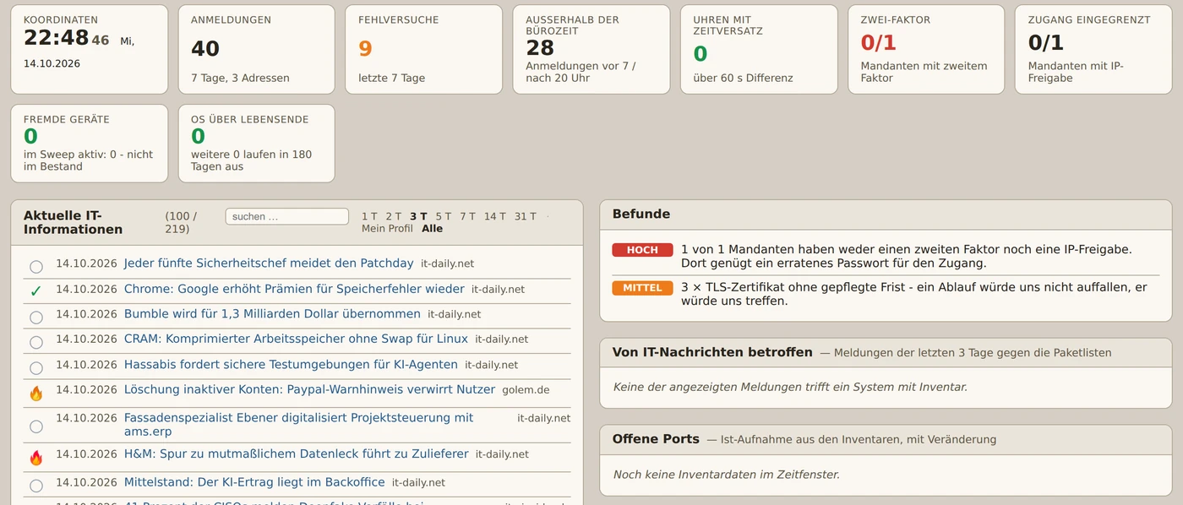Open the Paypal-Warnhinweis verwirrt Nutzer article
Image resolution: width=1183 pixels, height=505 pixels.
(x=309, y=390)
